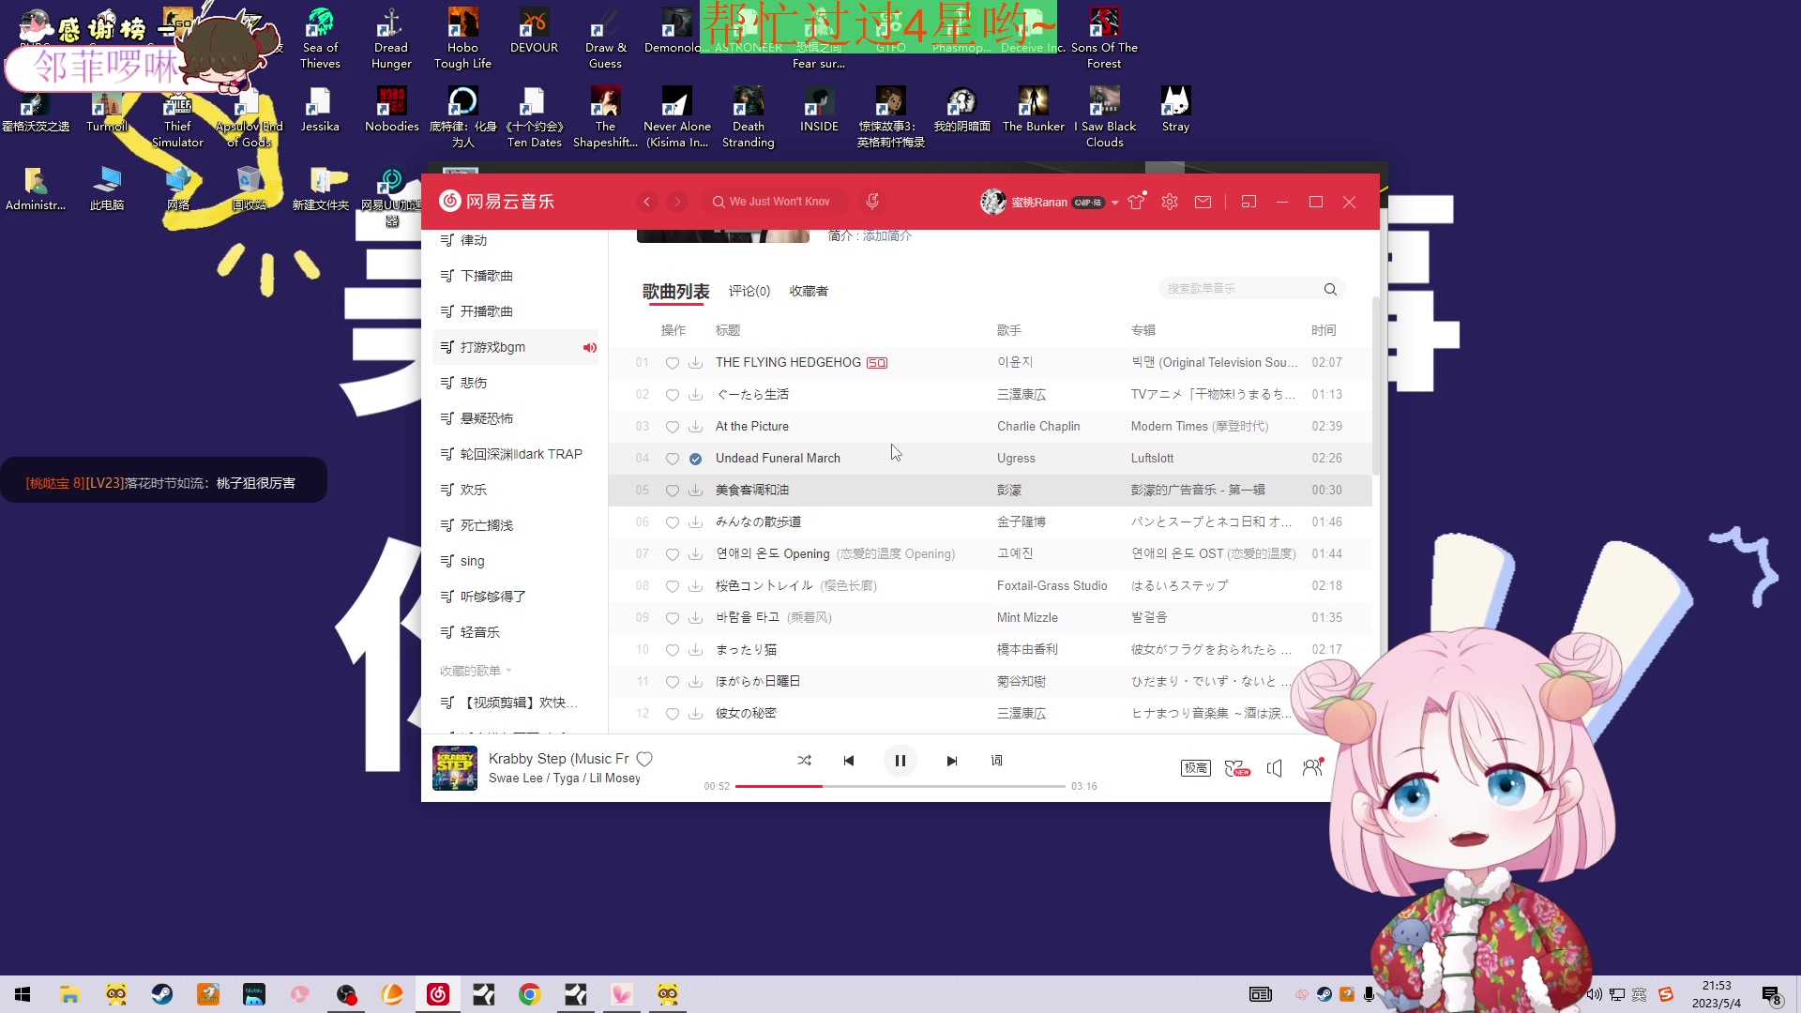The width and height of the screenshot is (1801, 1013).
Task: Go back with the navigation back arrow
Action: [x=646, y=202]
